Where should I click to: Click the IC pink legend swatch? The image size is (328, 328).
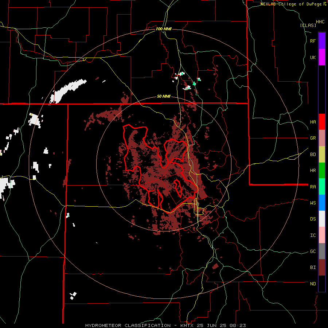(322, 235)
